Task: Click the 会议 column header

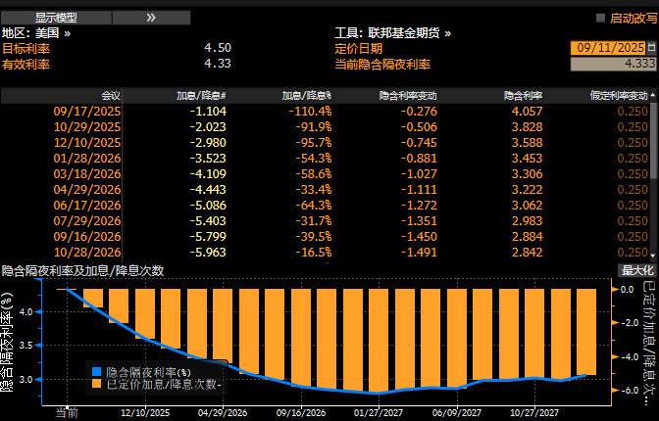Action: coord(110,96)
